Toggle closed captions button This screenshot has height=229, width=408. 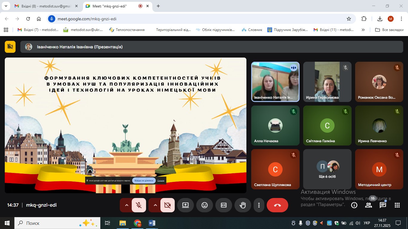tap(224, 205)
